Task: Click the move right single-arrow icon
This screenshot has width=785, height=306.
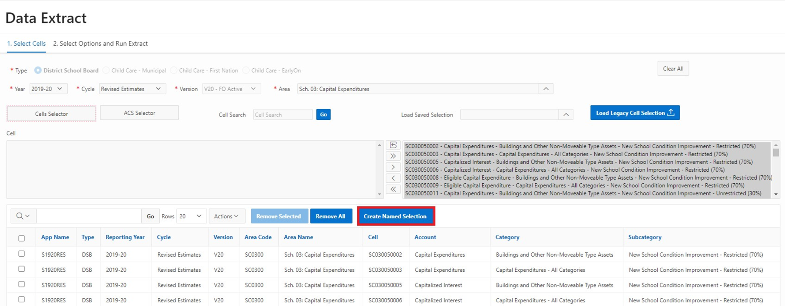Action: click(x=393, y=167)
